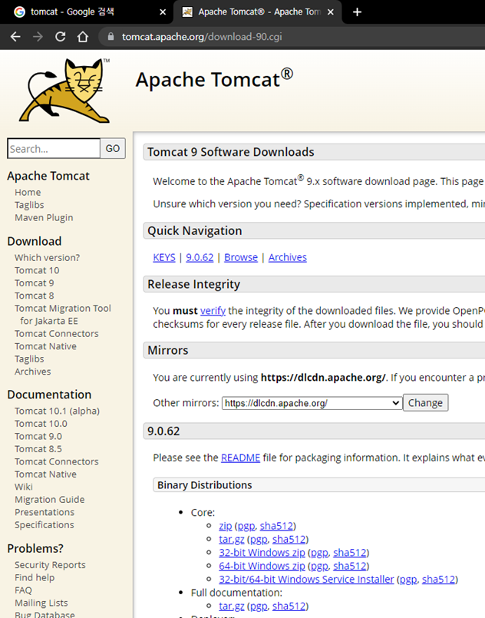The height and width of the screenshot is (618, 485).
Task: Open a new tab with plus icon
Action: [357, 12]
